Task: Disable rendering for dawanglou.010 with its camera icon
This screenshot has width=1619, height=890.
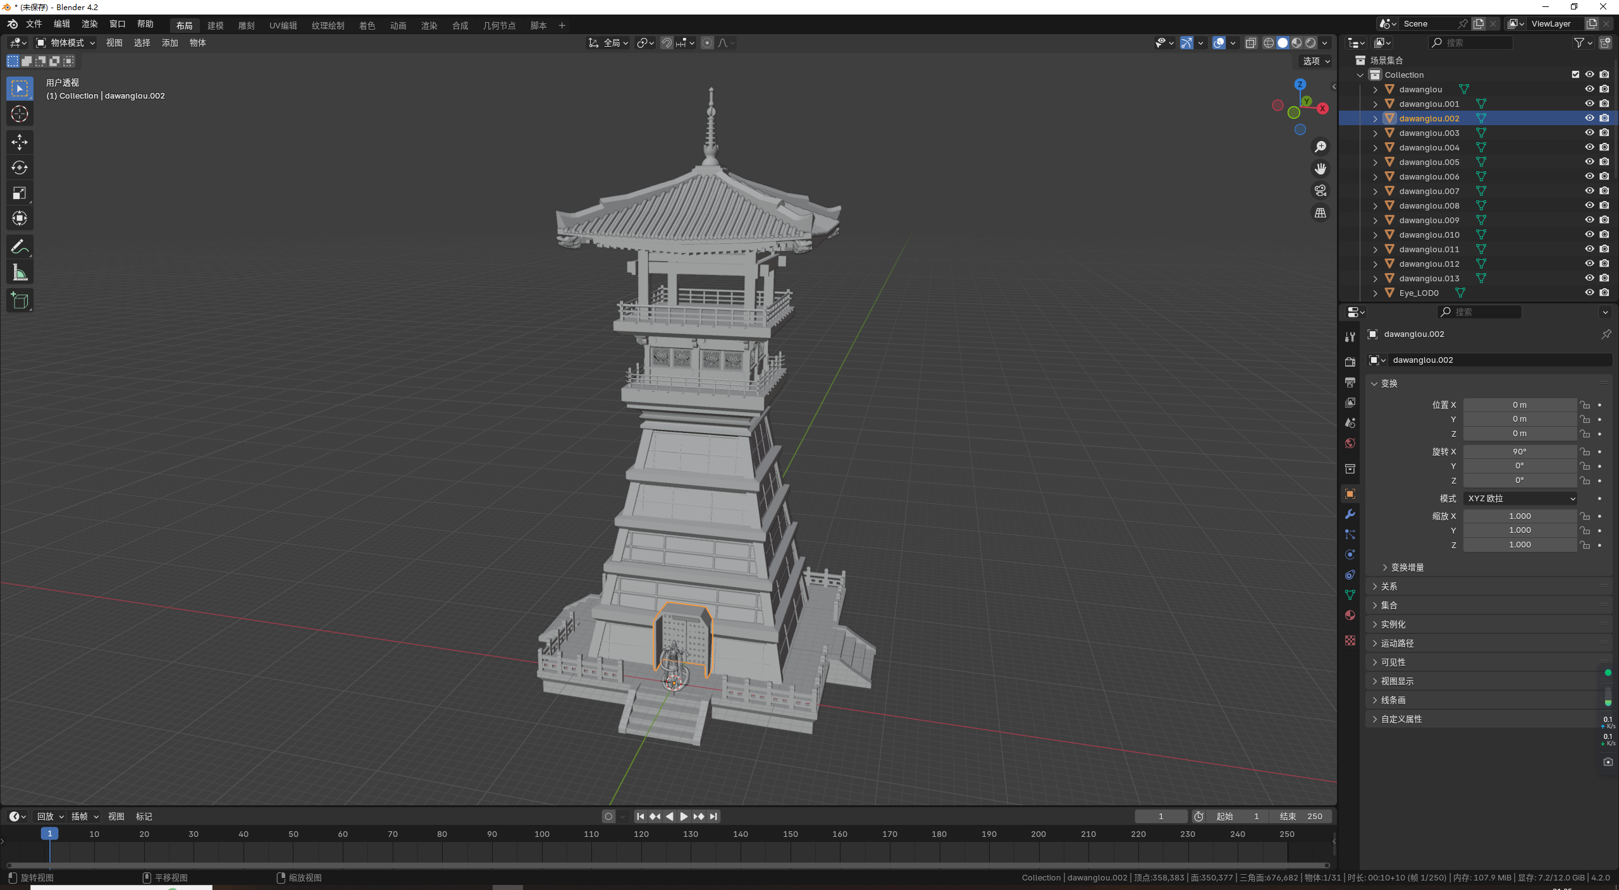Action: (1604, 235)
